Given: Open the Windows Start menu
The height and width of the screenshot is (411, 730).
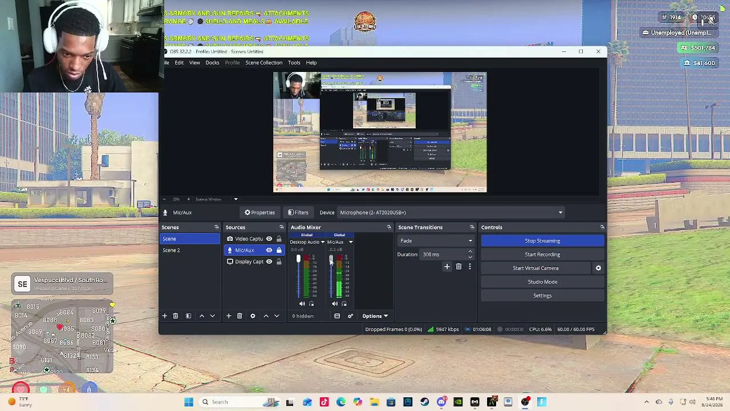Looking at the screenshot, I should 189,402.
